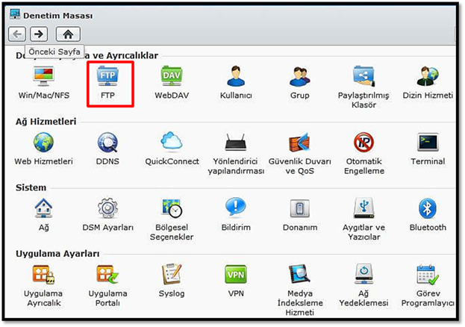This screenshot has width=465, height=327.
Task: Click the forward arrow navigation button
Action: [x=39, y=34]
